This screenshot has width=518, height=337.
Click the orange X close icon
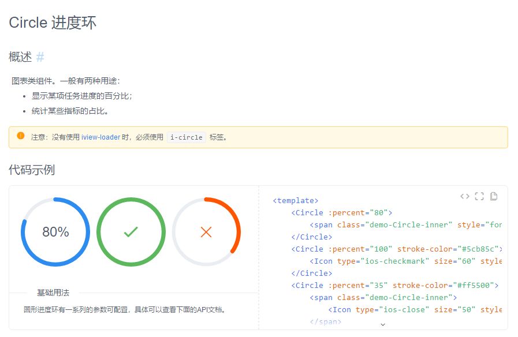click(x=206, y=232)
